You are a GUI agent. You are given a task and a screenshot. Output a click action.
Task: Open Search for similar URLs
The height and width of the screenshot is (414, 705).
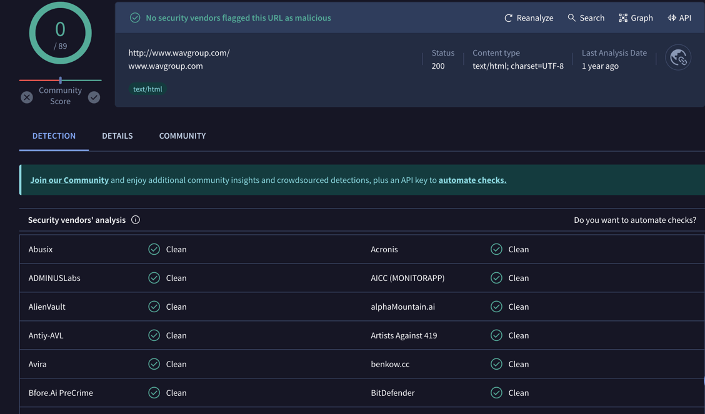click(x=586, y=18)
